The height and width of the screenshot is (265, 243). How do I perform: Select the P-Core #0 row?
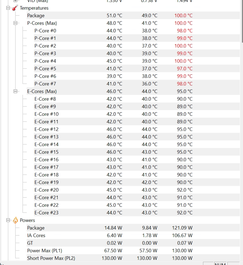45,31
